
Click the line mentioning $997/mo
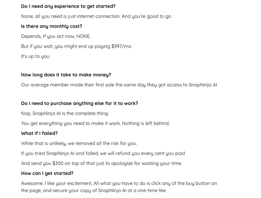(76, 46)
